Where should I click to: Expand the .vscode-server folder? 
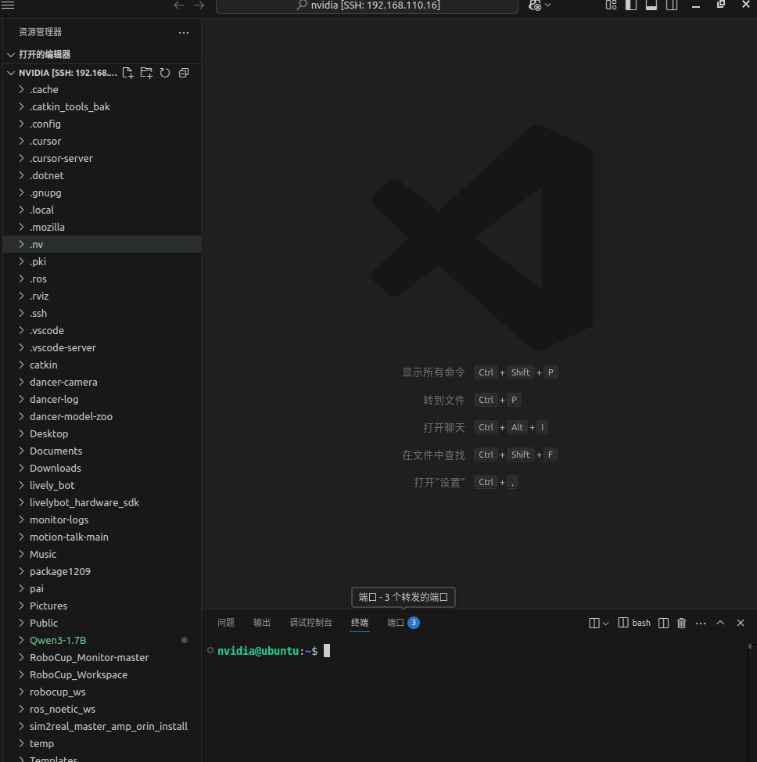(21, 347)
